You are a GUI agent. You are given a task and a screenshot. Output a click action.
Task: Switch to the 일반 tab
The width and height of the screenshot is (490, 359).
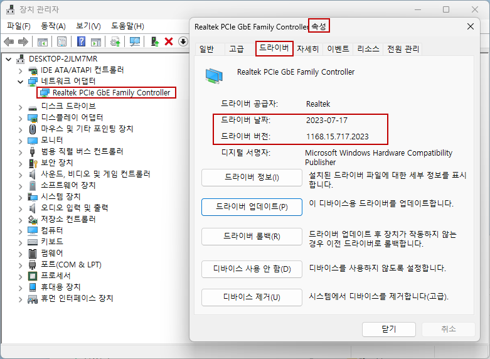click(x=206, y=49)
